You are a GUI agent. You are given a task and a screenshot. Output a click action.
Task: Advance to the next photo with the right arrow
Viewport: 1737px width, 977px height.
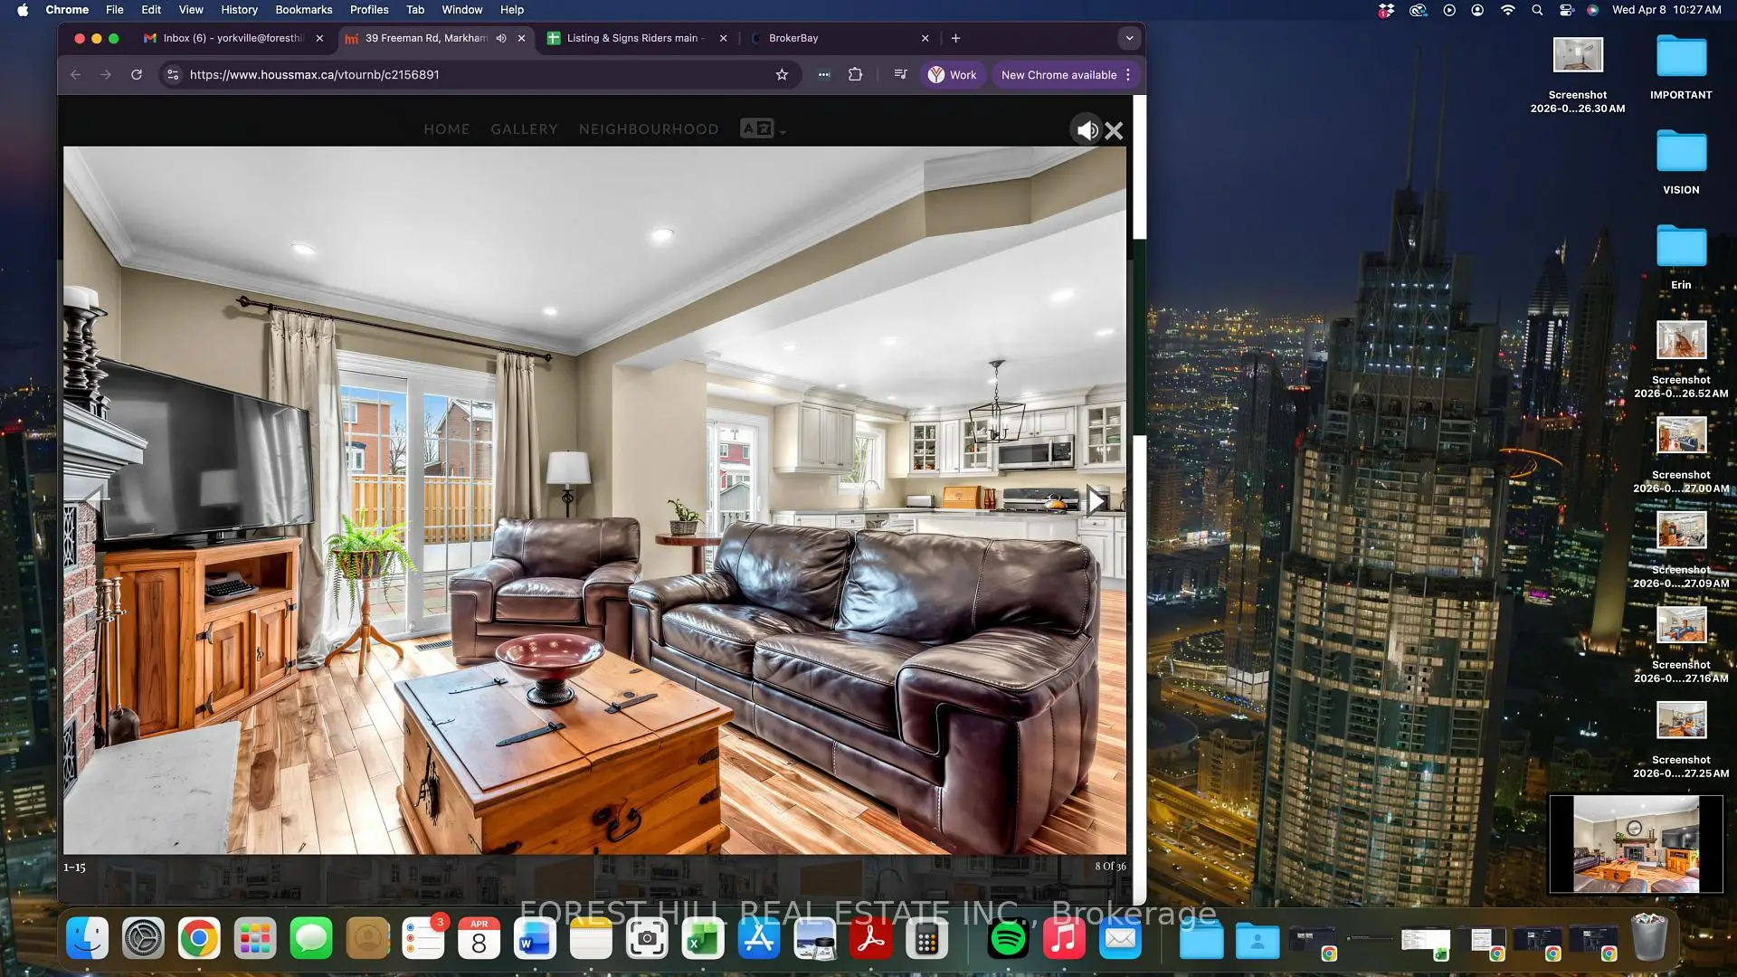[1096, 500]
